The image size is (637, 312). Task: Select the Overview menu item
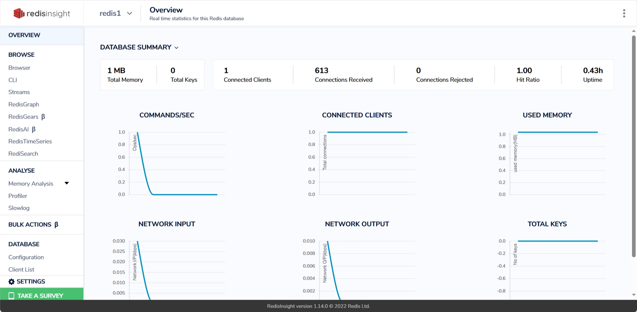coord(42,35)
